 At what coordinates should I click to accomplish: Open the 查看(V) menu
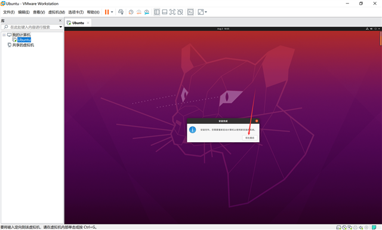[x=39, y=12]
